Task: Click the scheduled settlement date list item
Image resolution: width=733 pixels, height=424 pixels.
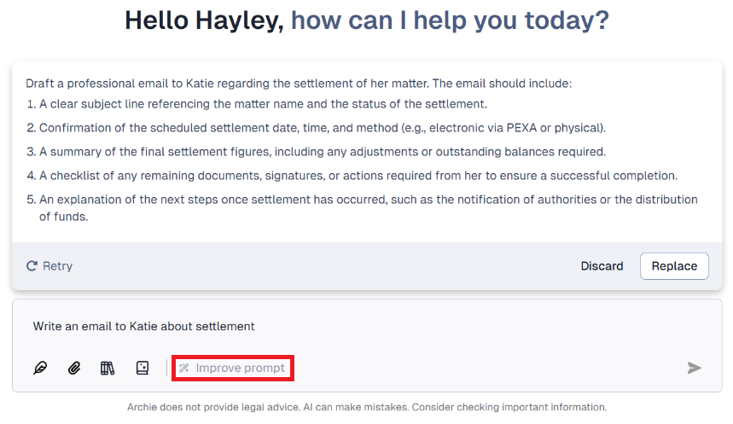Action: [323, 128]
